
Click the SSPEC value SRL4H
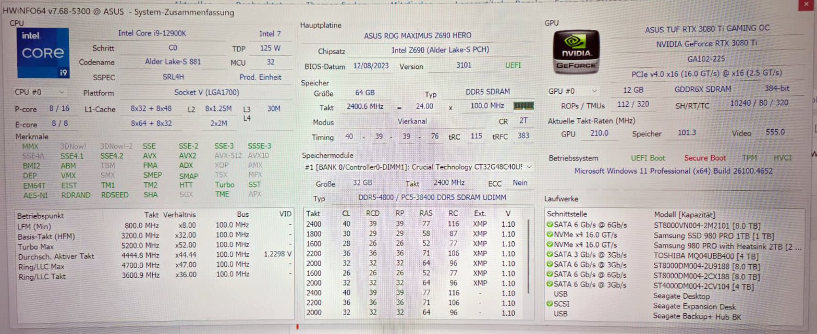[173, 77]
